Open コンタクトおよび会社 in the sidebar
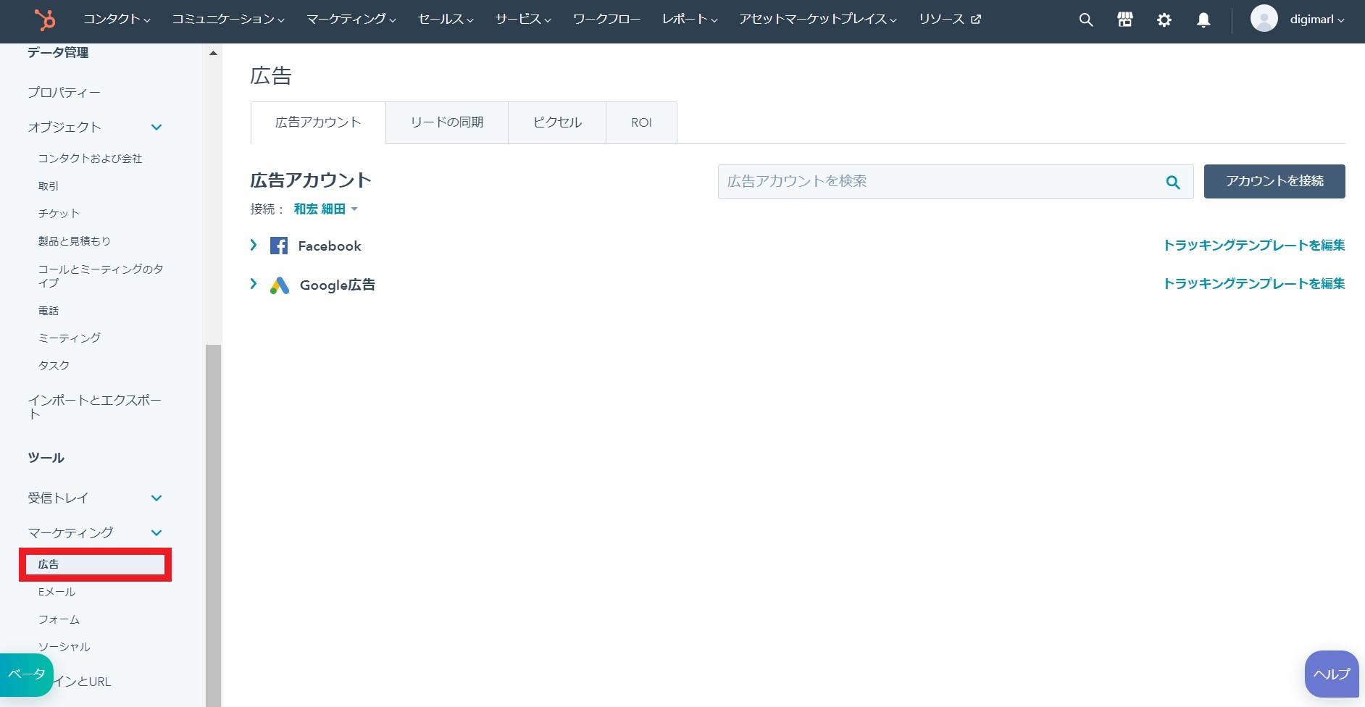 (x=90, y=159)
